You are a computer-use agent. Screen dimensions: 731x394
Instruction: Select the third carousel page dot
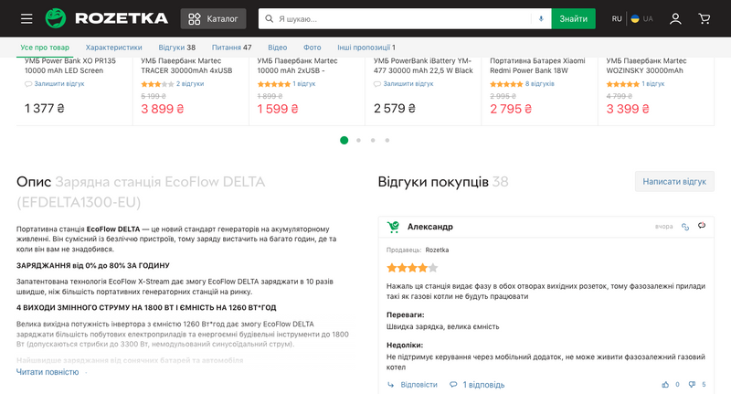373,141
